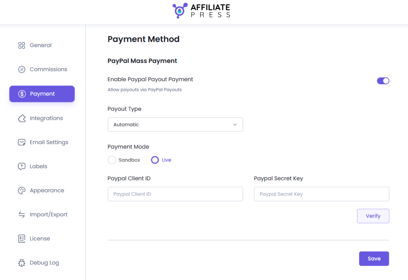Viewport: 408px width, 280px height.
Task: Focus the Paypal Client ID field
Action: [x=175, y=194]
